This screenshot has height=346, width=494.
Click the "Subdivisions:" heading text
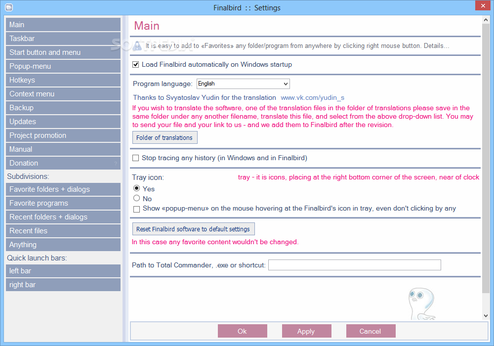click(28, 176)
